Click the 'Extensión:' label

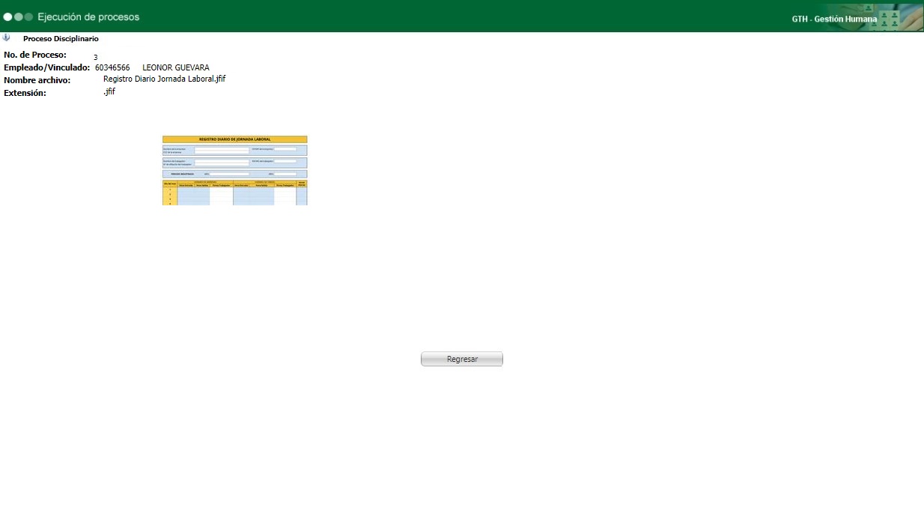(x=25, y=93)
